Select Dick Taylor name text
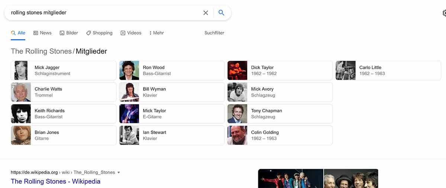Image resolution: width=446 pixels, height=188 pixels. point(262,67)
